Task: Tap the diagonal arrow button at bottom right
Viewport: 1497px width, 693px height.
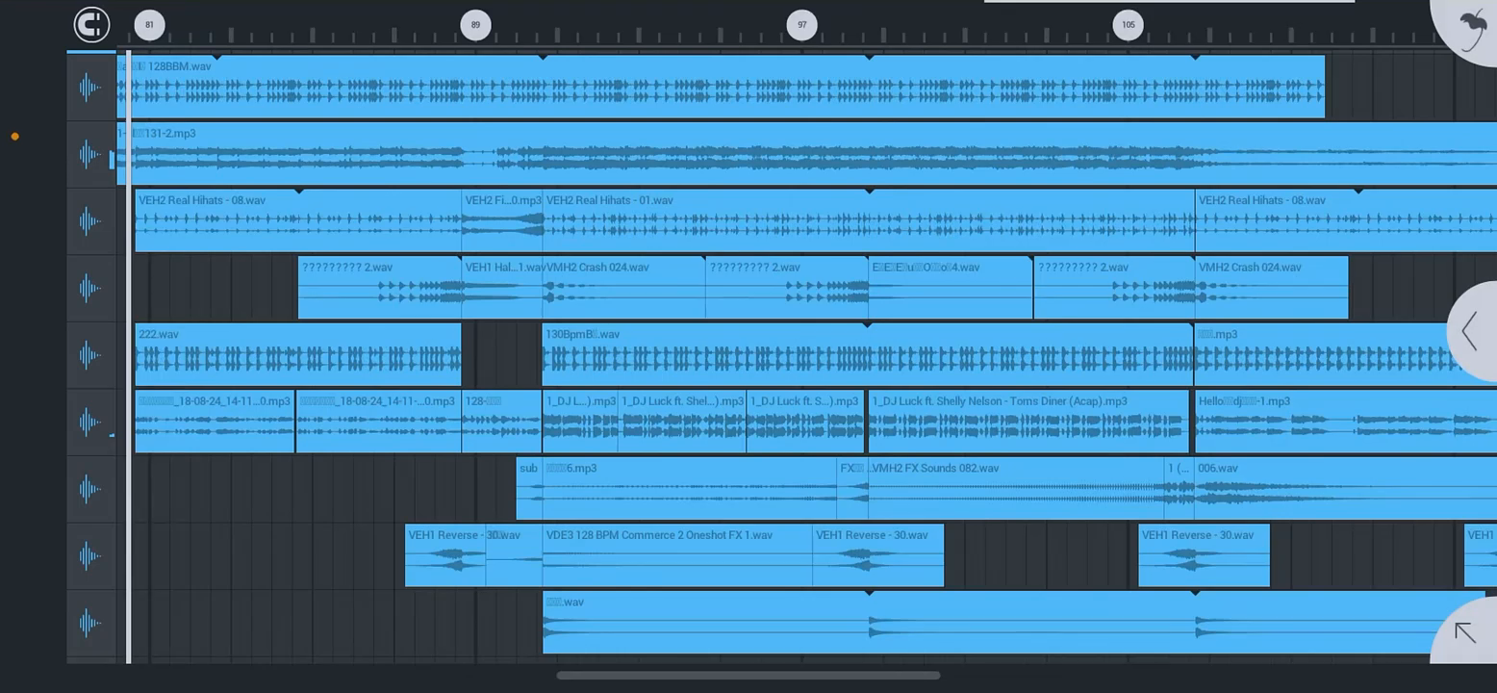Action: coord(1464,632)
